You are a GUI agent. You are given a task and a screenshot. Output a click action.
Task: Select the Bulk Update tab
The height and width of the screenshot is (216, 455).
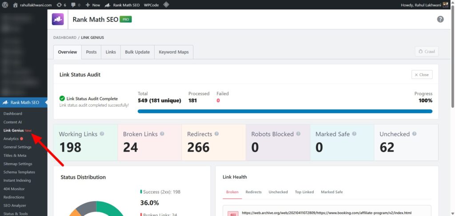[x=137, y=52]
